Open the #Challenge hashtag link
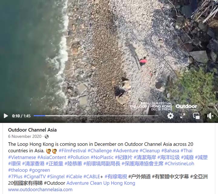 (x=100, y=151)
